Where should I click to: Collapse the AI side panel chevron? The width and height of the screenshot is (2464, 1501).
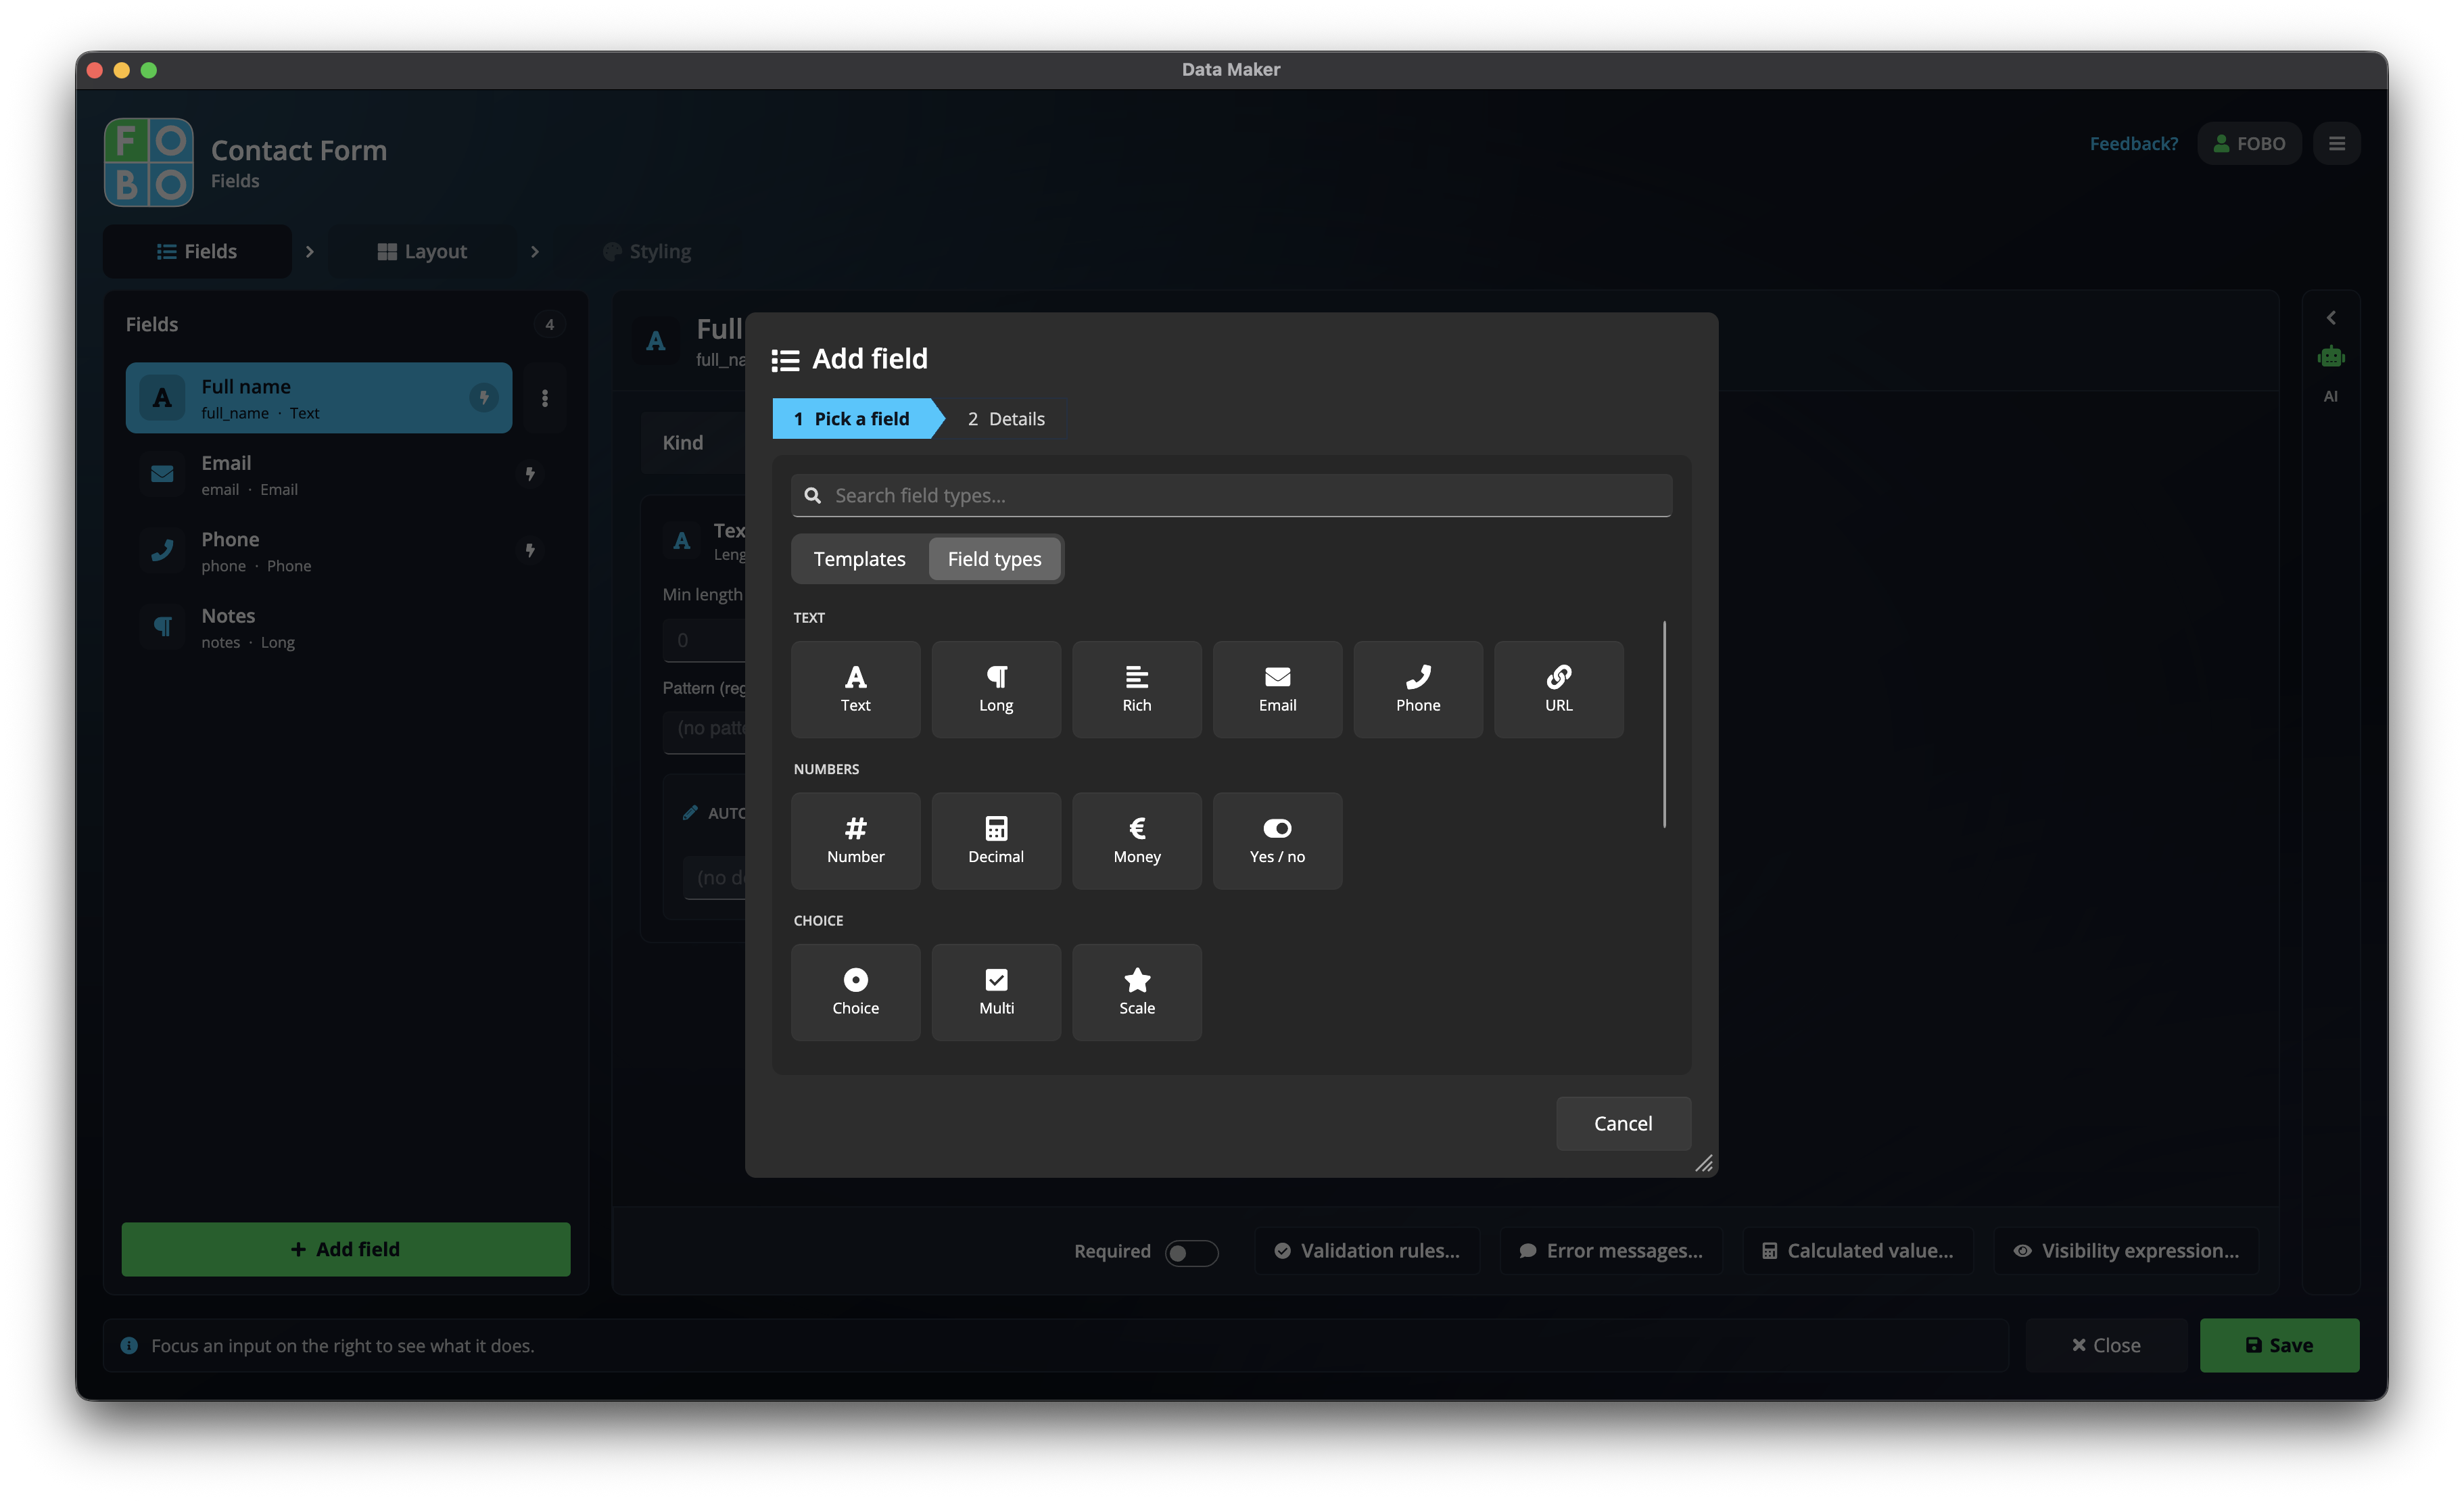pyautogui.click(x=2330, y=318)
